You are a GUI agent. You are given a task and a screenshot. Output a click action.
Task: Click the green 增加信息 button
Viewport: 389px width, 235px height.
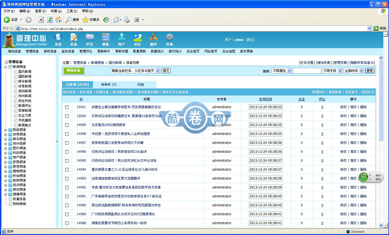click(x=73, y=70)
